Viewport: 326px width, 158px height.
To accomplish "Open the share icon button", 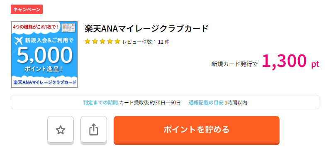I will pyautogui.click(x=94, y=130).
